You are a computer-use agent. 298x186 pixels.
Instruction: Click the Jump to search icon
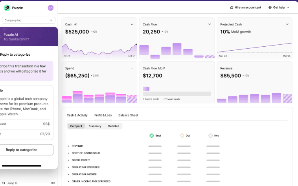click(4, 183)
